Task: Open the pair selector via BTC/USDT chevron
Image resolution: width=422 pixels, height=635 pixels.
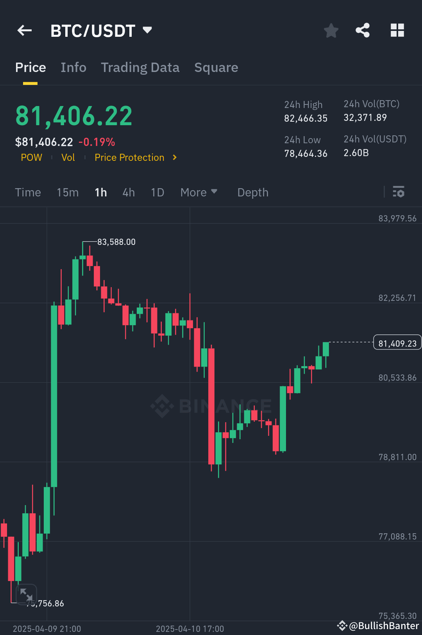Action: coord(147,29)
